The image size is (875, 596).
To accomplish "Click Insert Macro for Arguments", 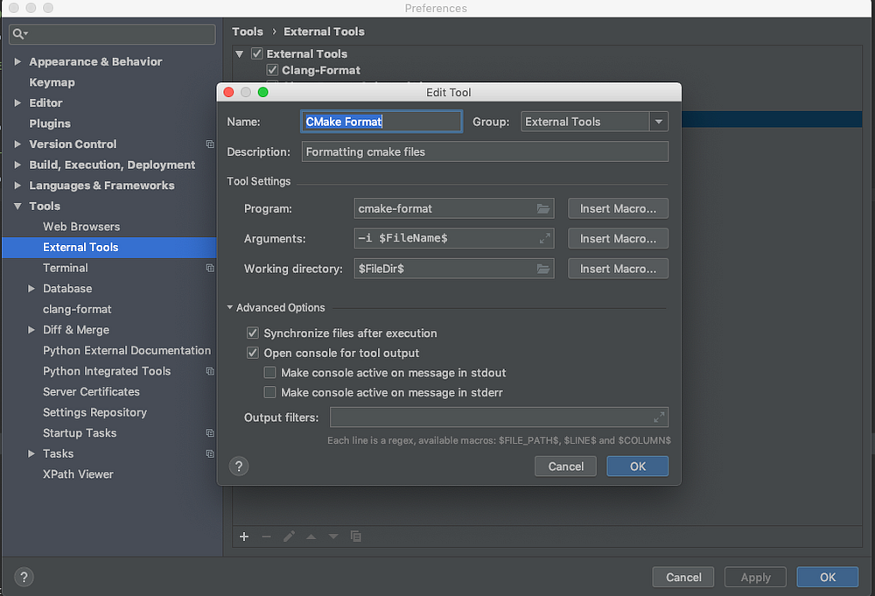I will coord(618,239).
